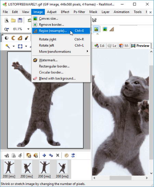
Task: Click first frame-strip icon with scissors shape
Action: (7, 155)
